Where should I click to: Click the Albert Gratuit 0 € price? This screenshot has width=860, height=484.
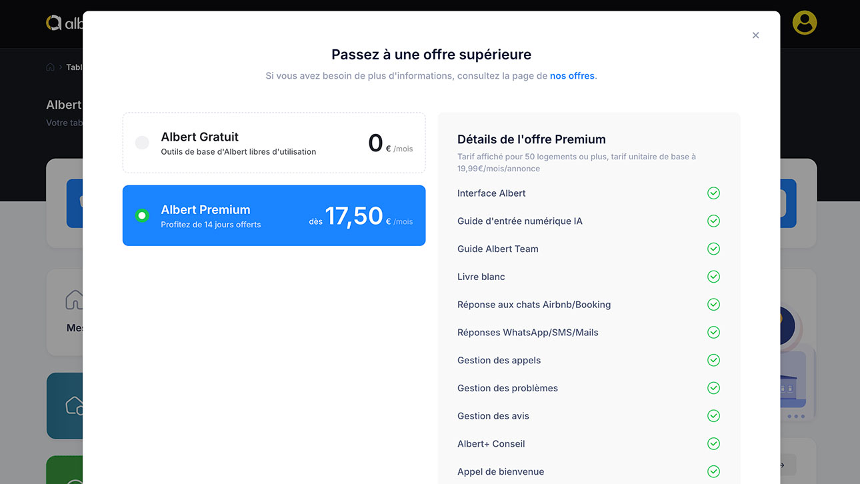376,143
